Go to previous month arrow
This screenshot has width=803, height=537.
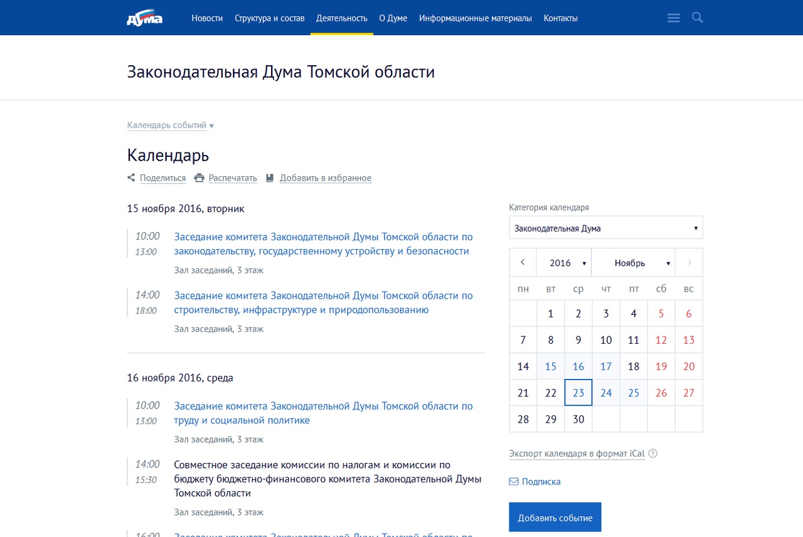click(523, 262)
